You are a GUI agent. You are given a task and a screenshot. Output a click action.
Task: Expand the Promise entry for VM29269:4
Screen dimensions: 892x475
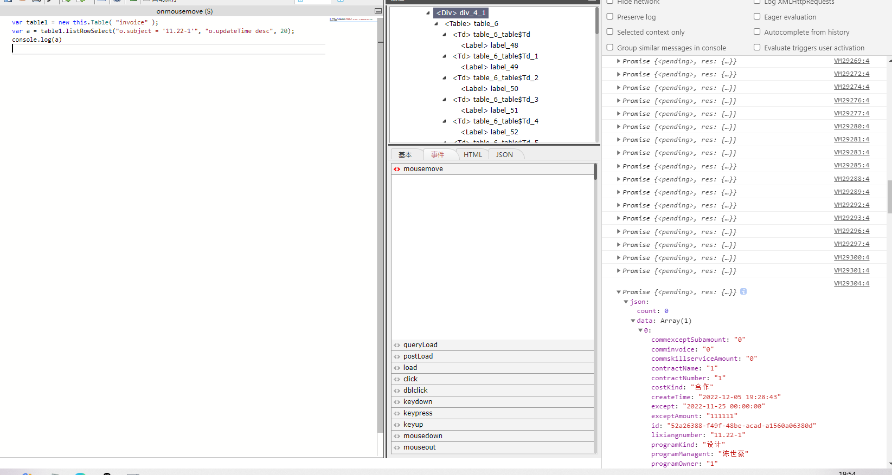(619, 61)
